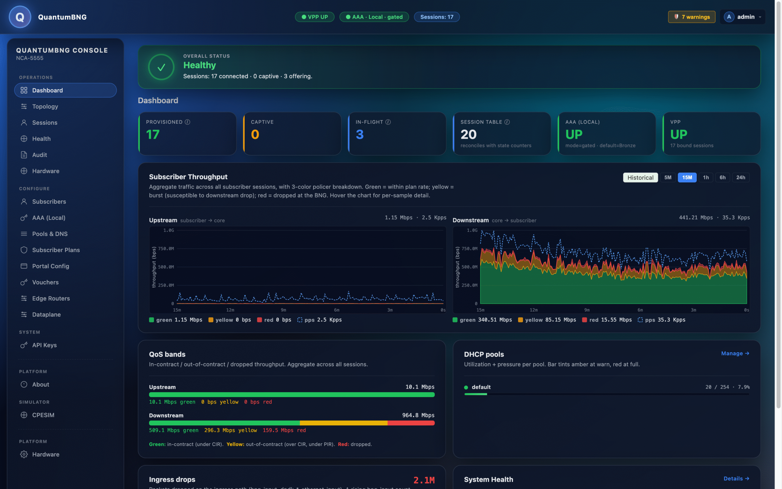Expand the admin user dropdown
The image size is (782, 489).
pos(743,17)
